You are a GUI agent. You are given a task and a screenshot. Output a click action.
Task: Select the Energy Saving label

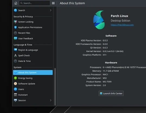pos(25,78)
